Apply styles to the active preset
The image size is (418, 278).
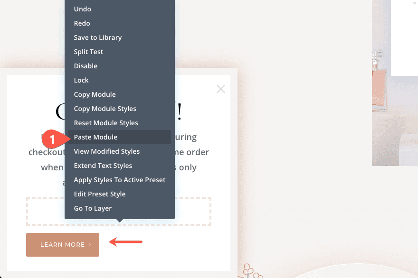[119, 180]
